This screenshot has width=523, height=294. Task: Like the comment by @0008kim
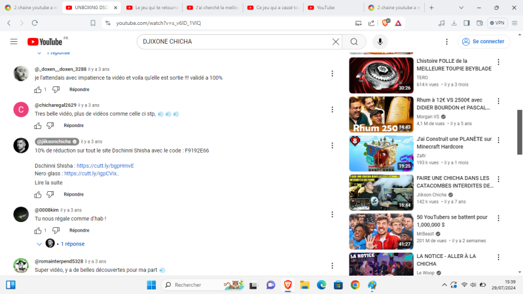tap(38, 230)
